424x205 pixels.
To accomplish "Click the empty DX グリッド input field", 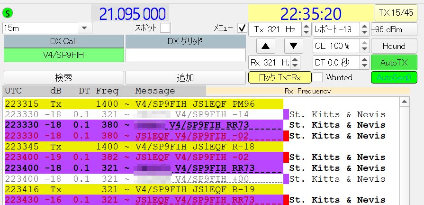I will [186, 55].
